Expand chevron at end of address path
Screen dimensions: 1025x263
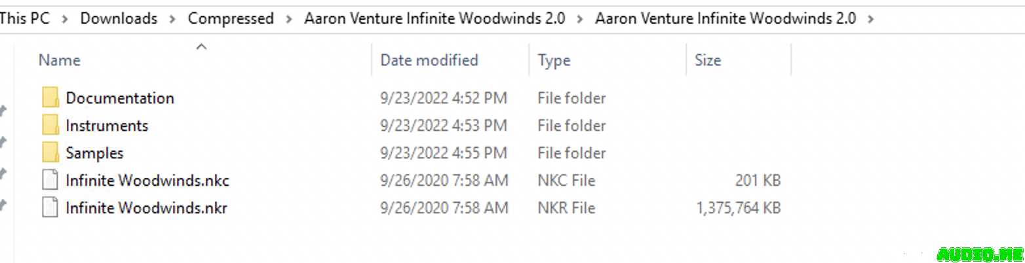[870, 19]
